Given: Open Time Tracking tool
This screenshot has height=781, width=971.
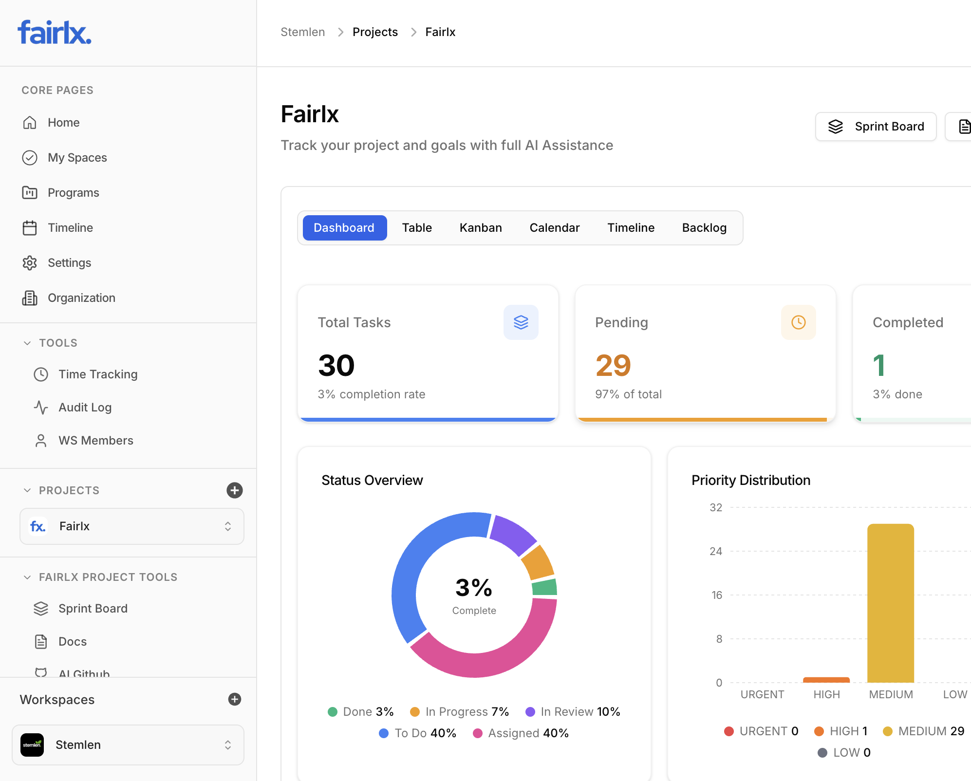Looking at the screenshot, I should click(x=98, y=374).
